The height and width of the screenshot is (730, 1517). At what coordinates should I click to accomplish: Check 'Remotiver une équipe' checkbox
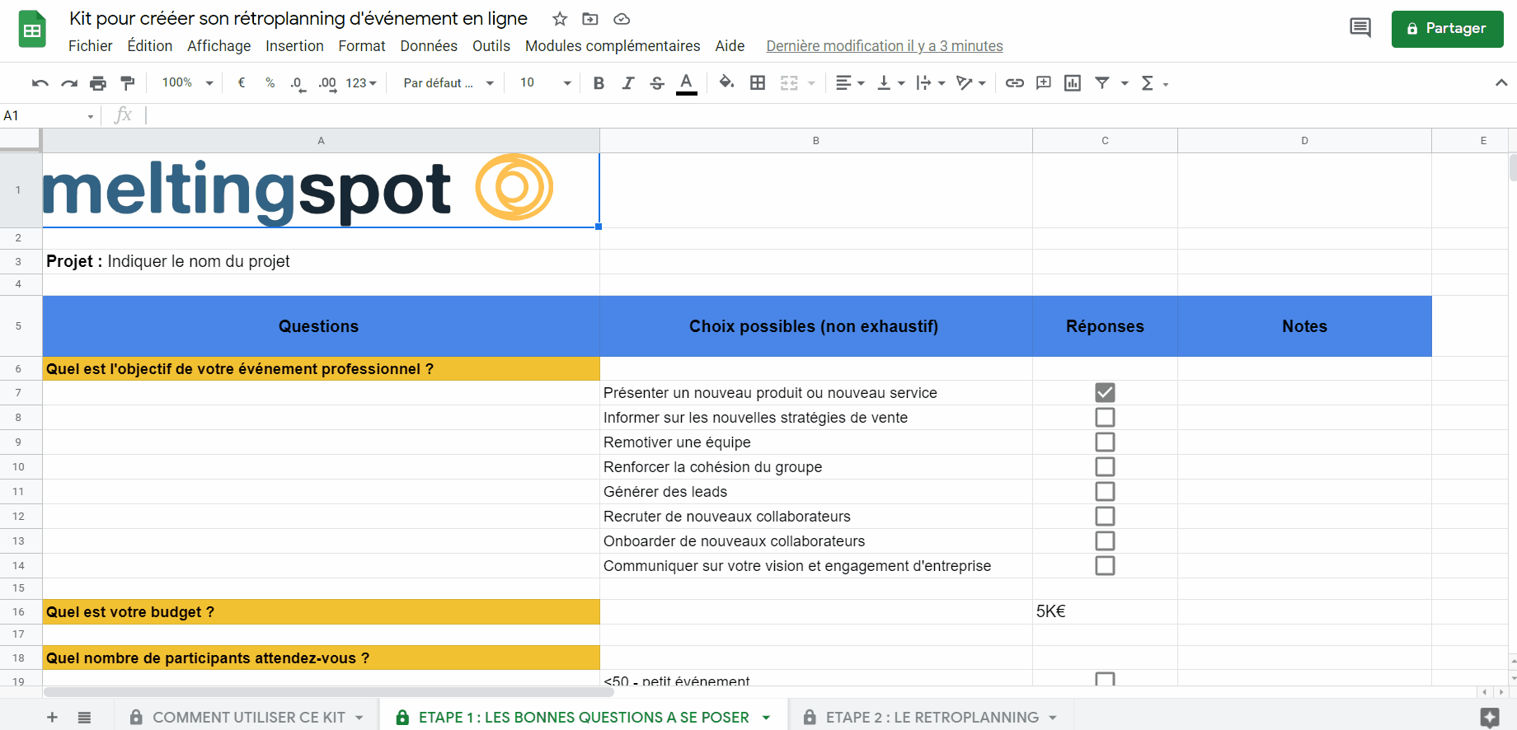click(x=1105, y=442)
